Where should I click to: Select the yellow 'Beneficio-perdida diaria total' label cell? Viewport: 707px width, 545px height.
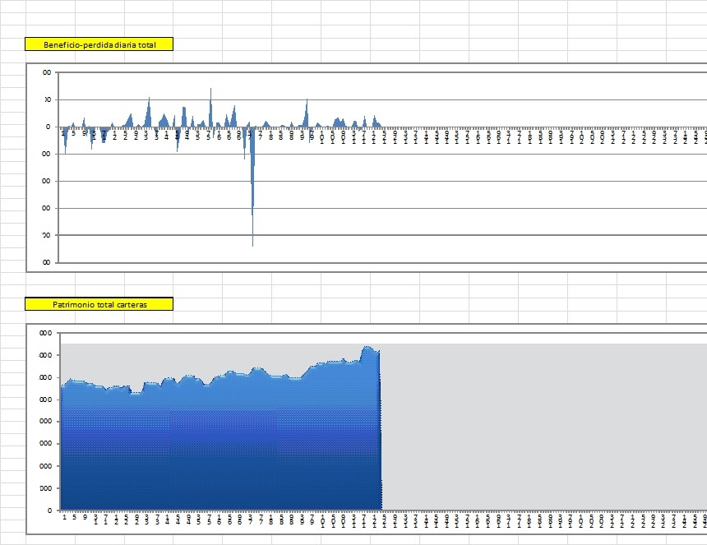point(99,44)
